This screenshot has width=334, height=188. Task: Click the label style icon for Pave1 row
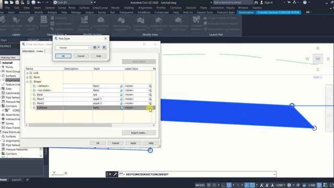pyautogui.click(x=150, y=99)
